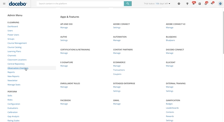Go to Power Users

coord(13,35)
